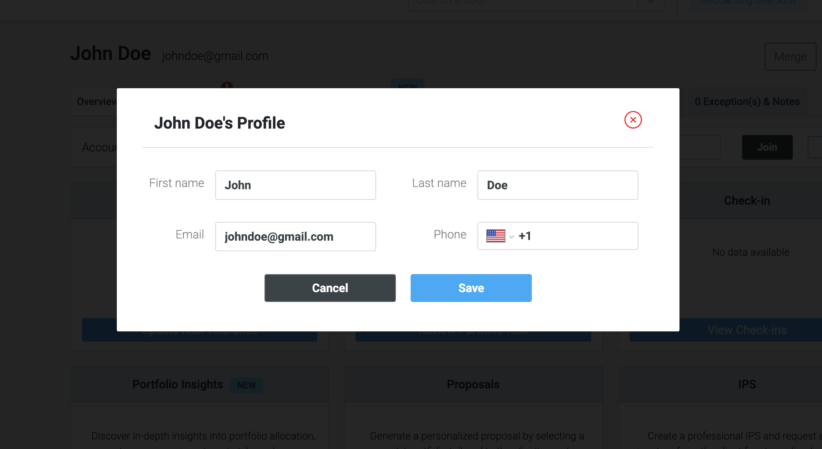
Task: Click the Email label
Action: point(190,234)
